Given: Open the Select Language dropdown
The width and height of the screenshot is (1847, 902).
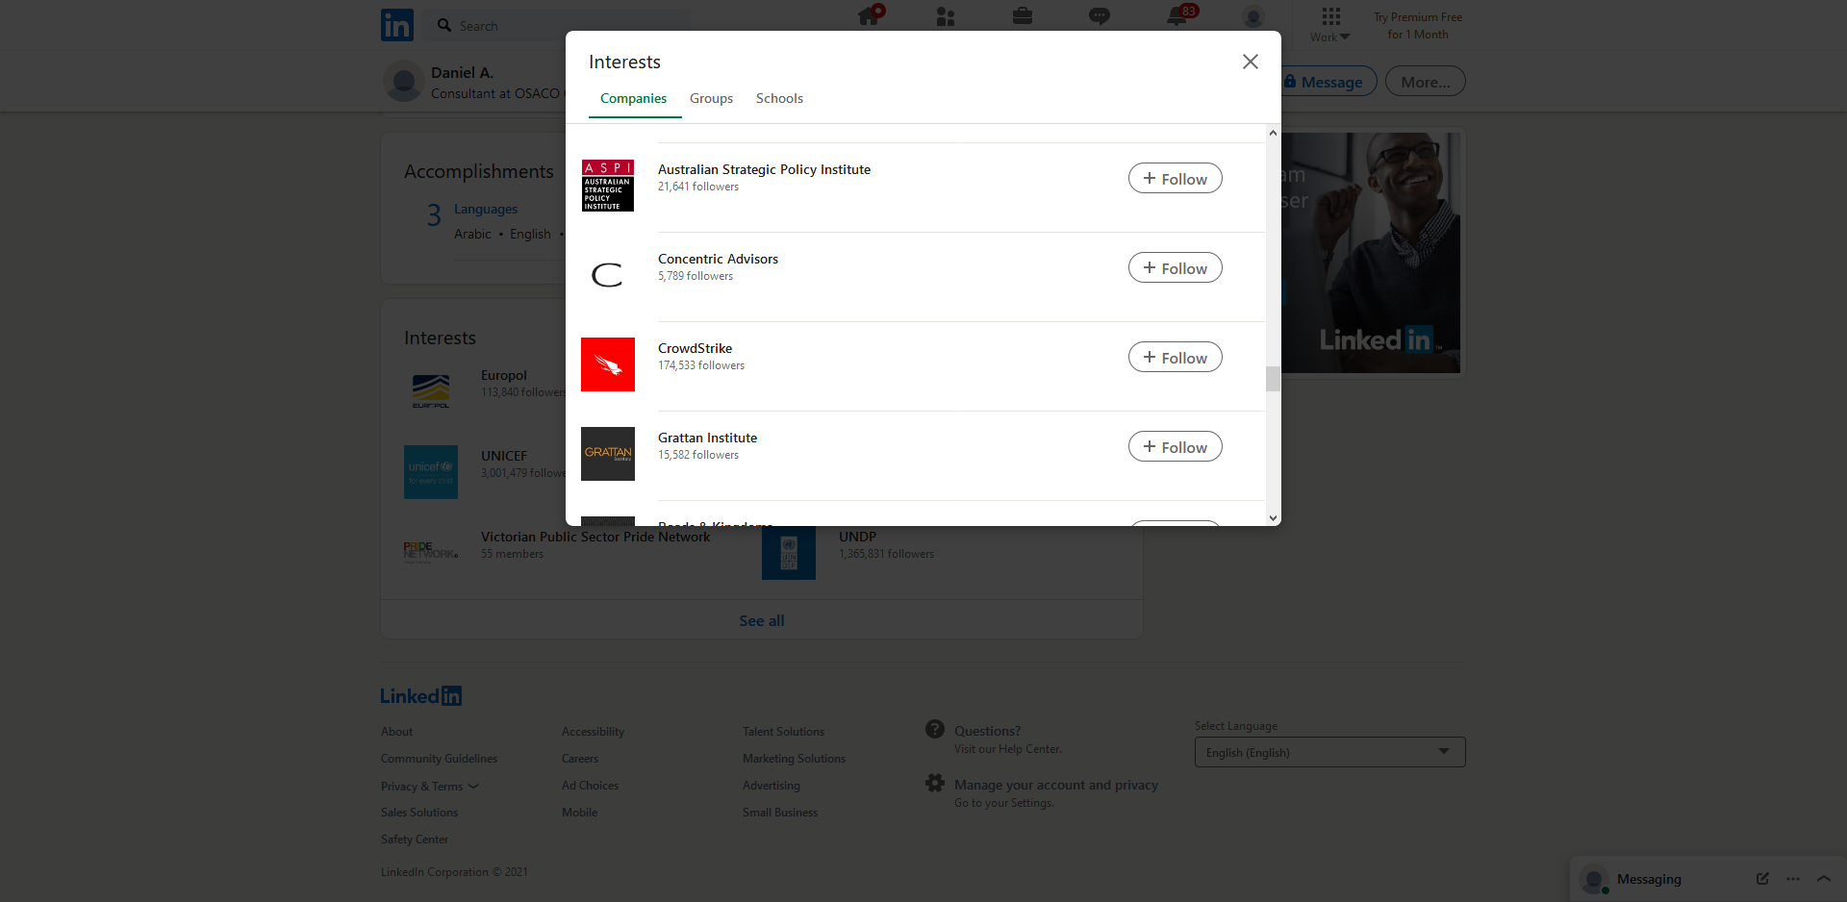Looking at the screenshot, I should tap(1329, 752).
